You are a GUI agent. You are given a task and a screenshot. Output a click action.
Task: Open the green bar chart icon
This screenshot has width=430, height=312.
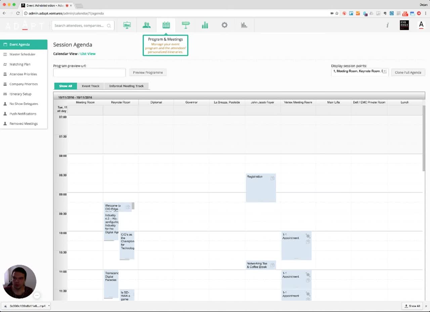pyautogui.click(x=205, y=25)
